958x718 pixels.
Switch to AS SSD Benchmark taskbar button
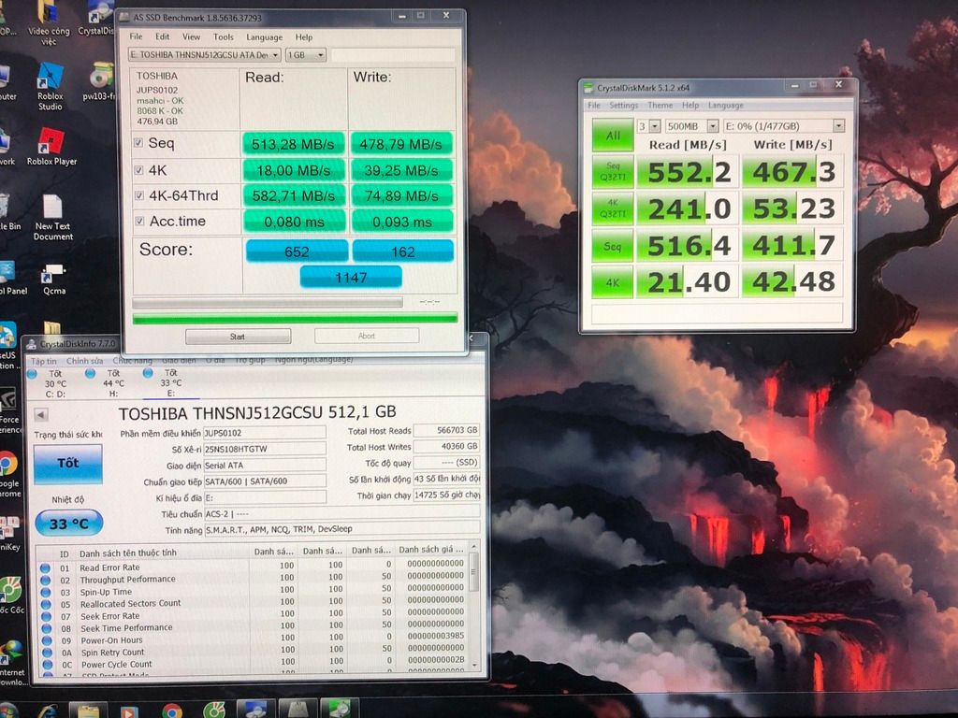click(x=298, y=709)
